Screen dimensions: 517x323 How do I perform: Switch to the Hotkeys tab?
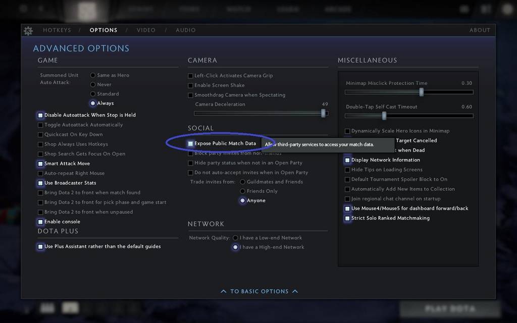(x=57, y=30)
